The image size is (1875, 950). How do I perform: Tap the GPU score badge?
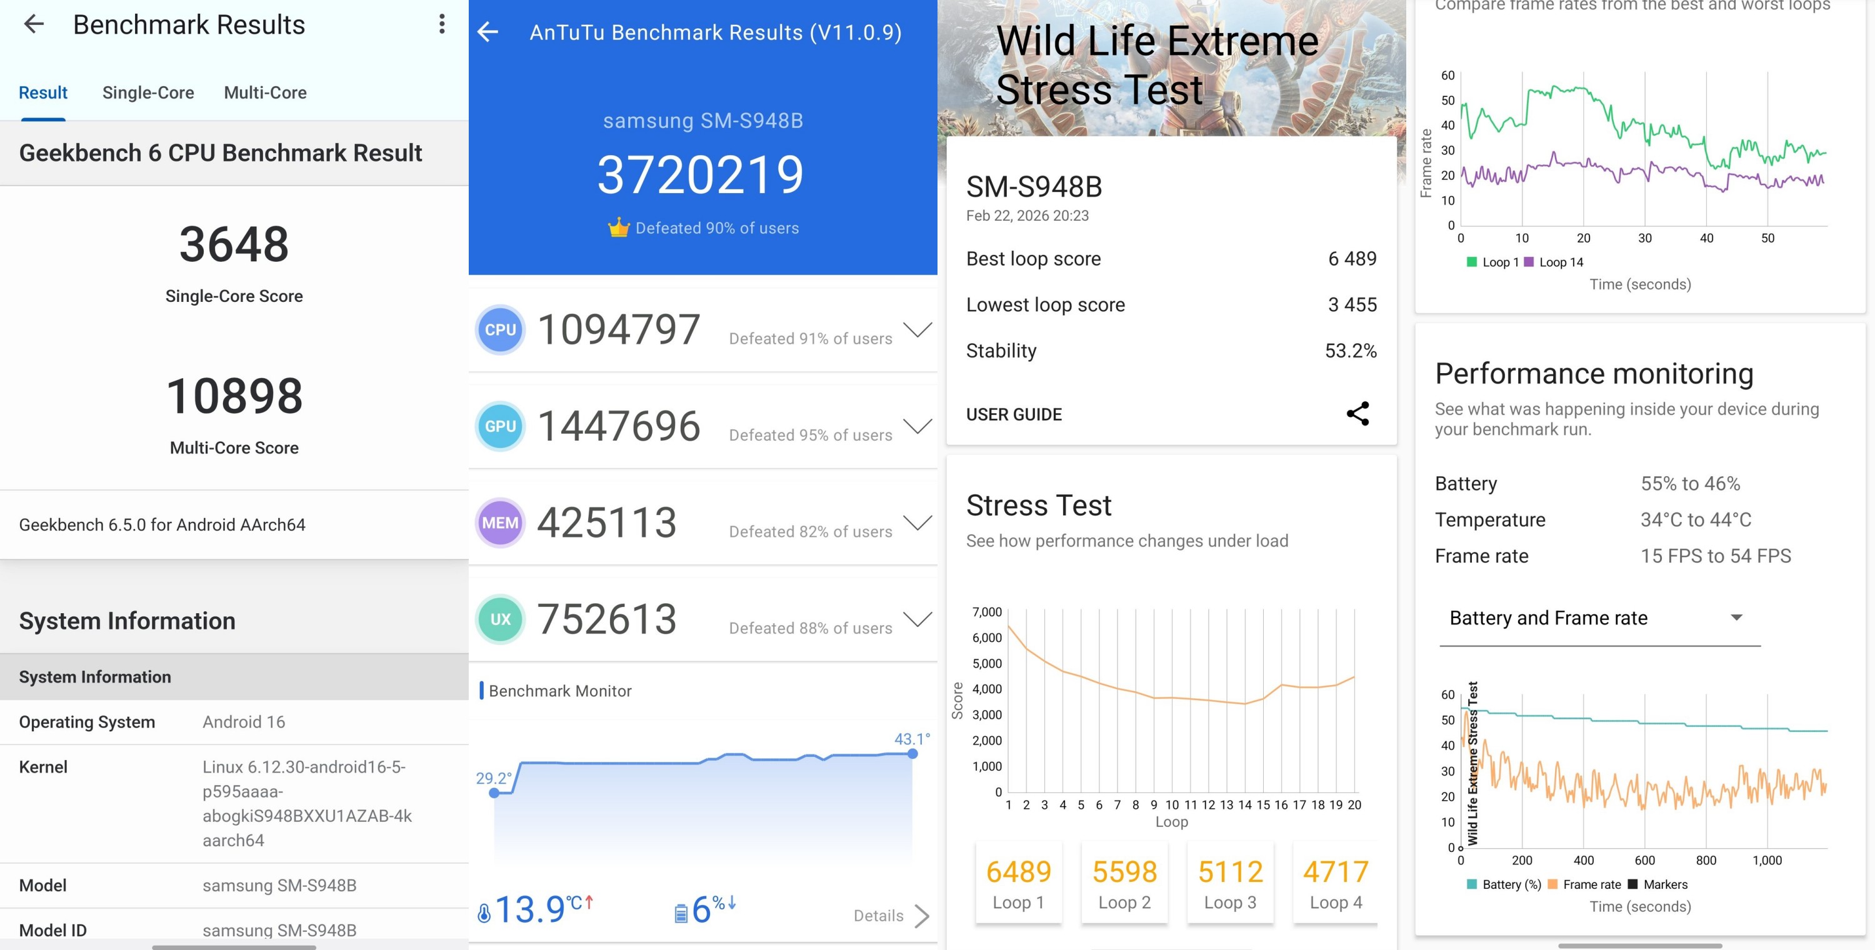(x=500, y=427)
